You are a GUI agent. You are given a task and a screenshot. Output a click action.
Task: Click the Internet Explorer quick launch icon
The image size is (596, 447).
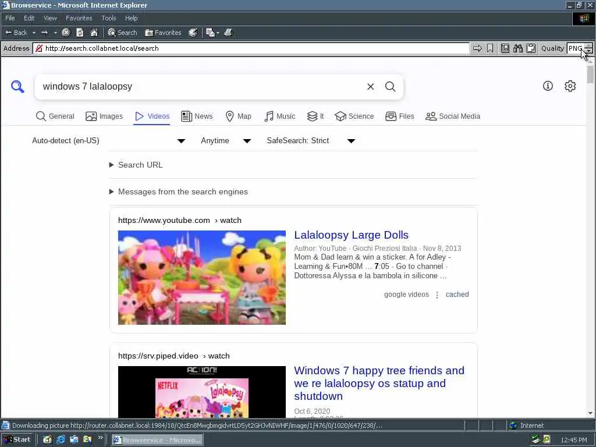(61, 440)
